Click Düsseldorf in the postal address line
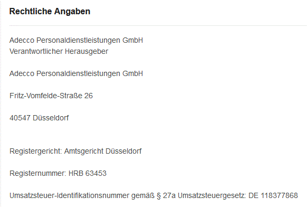The image size is (307, 207). coord(51,118)
